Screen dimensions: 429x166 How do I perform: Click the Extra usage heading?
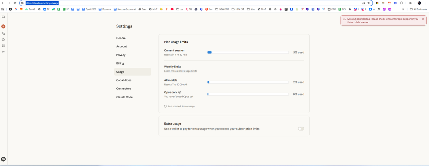tap(173, 124)
